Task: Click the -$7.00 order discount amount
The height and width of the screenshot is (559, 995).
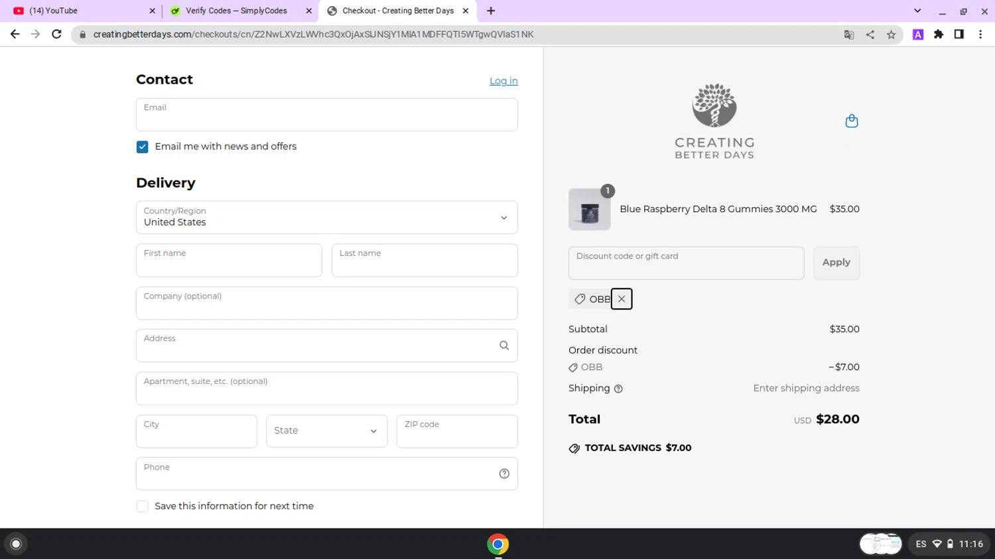Action: pyautogui.click(x=844, y=367)
